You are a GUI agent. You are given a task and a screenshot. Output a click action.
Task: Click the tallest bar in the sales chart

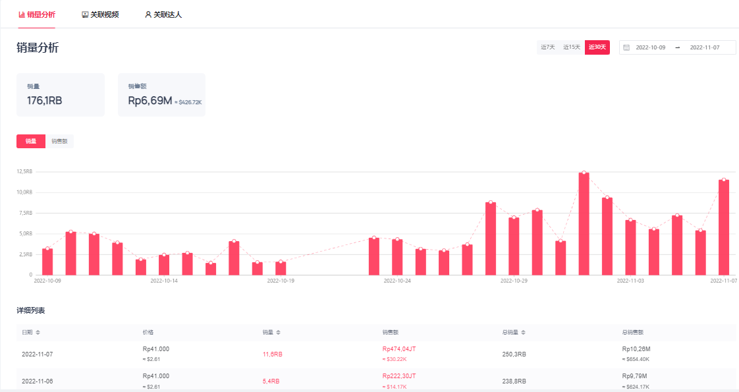(x=584, y=224)
